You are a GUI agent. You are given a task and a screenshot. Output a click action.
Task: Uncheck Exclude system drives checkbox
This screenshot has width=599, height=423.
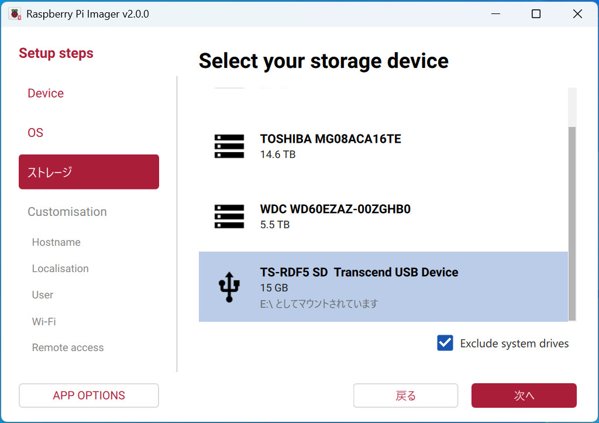[x=445, y=343]
